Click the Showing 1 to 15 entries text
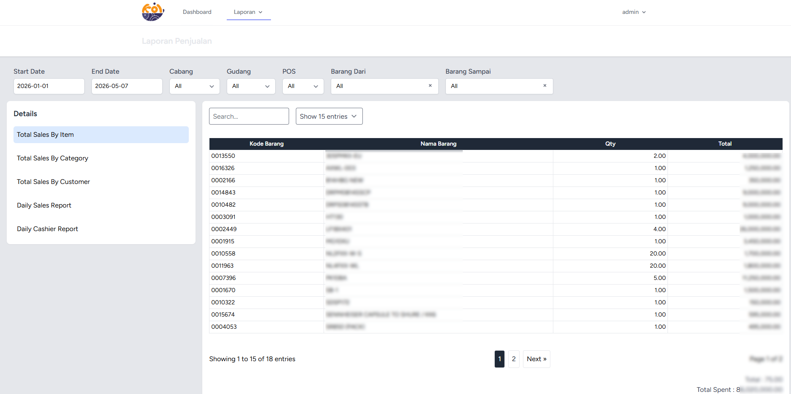This screenshot has height=394, width=791. coord(252,359)
